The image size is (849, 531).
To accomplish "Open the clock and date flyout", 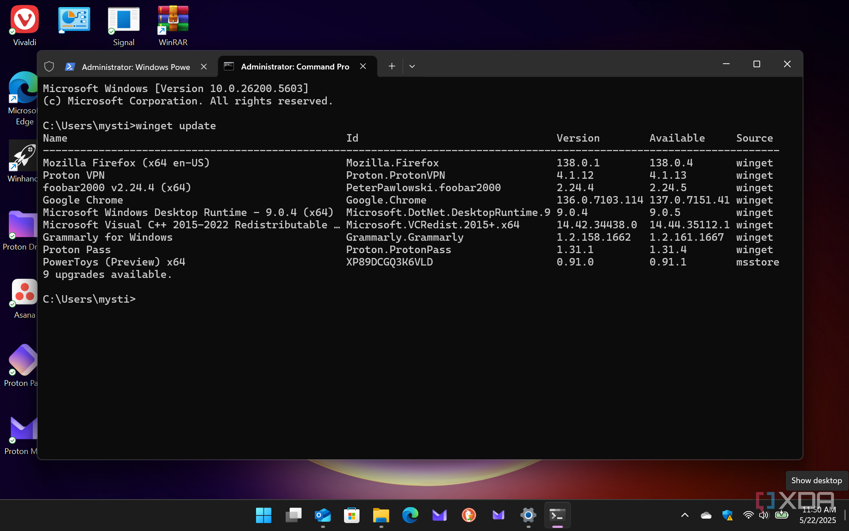I will click(x=818, y=515).
